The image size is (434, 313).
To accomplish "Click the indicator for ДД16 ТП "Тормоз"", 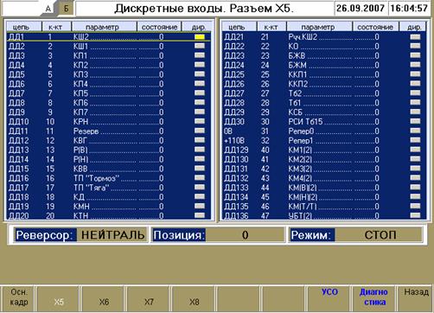I will [x=200, y=178].
